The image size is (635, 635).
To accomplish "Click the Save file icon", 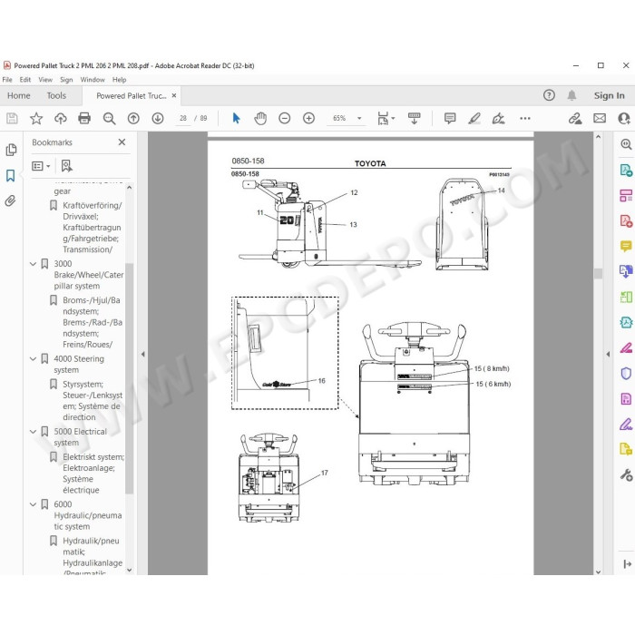I will click(12, 118).
